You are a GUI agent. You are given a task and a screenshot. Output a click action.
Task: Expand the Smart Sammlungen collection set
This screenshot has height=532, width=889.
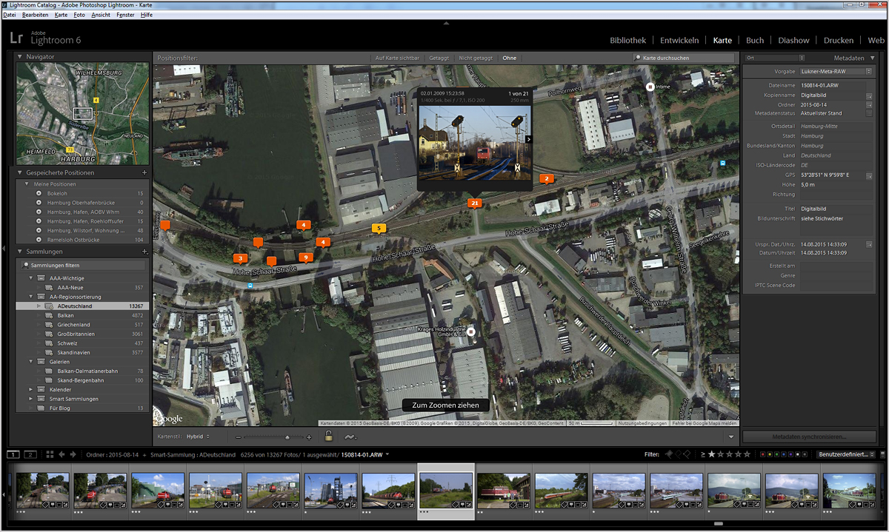(x=31, y=399)
